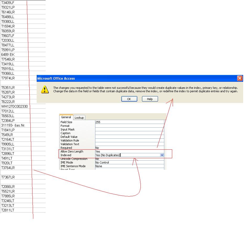Select cell WH1270C002330 in the list
Image resolution: width=245 pixels, height=229 pixels.
tap(23, 106)
